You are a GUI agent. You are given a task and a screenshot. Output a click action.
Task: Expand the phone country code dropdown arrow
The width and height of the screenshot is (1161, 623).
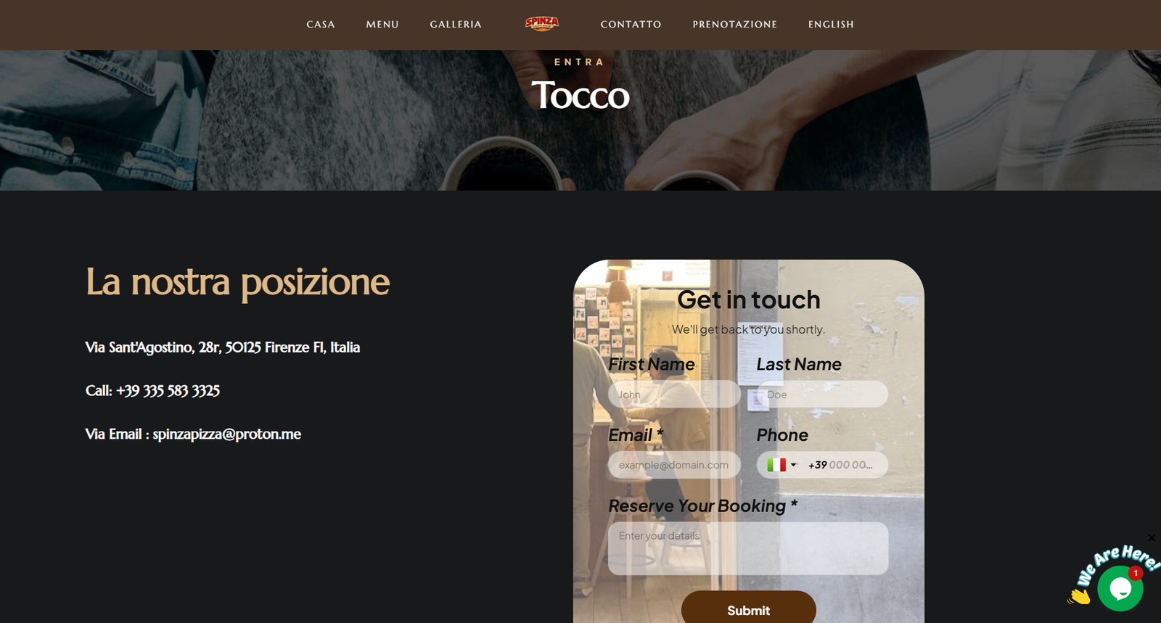(793, 465)
